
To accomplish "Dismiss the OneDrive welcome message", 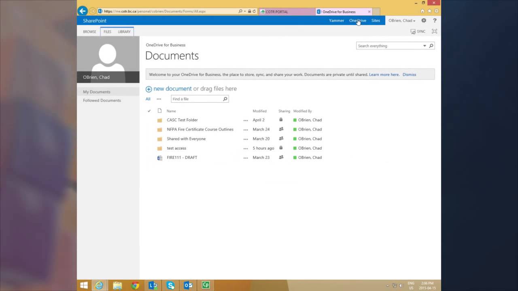I will tap(409, 75).
